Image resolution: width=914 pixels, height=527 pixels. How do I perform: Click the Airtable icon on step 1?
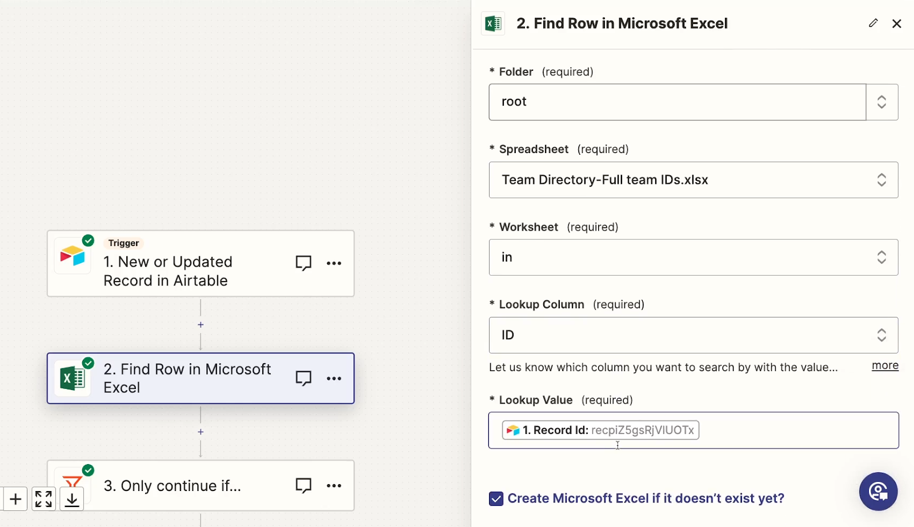pos(73,256)
